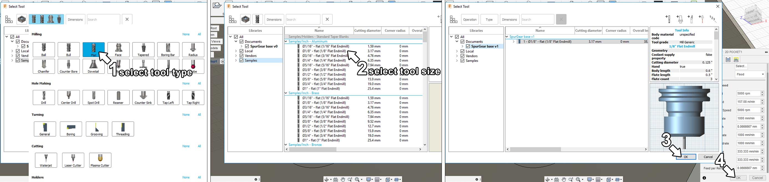769x182 pixels.
Task: Select the Bull milling tool type
Action: (69, 50)
